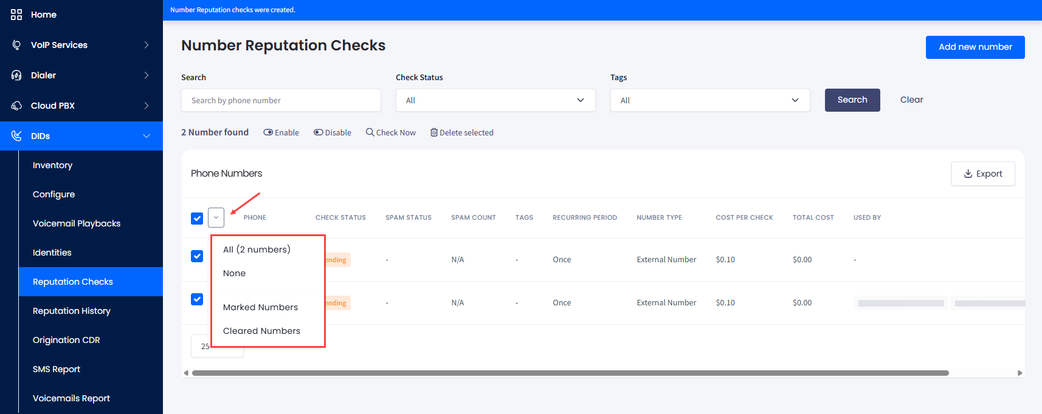Viewport: 1042px width, 414px height.
Task: Uncheck the first phone number row checkbox
Action: pyautogui.click(x=197, y=256)
